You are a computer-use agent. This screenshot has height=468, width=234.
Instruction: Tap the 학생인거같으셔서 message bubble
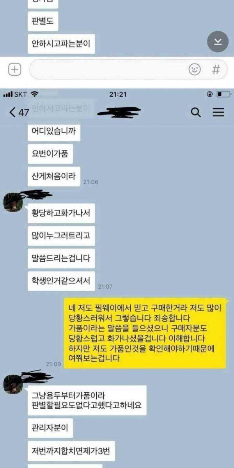pyautogui.click(x=61, y=280)
